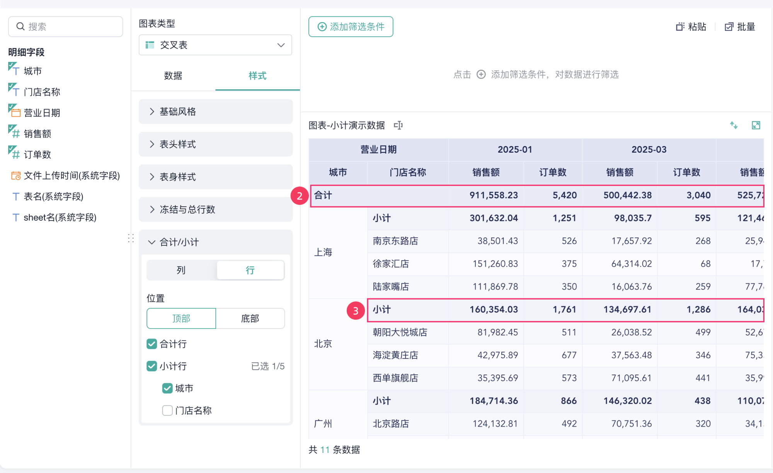The image size is (773, 473).
Task: Select 顶部 position option
Action: point(181,318)
